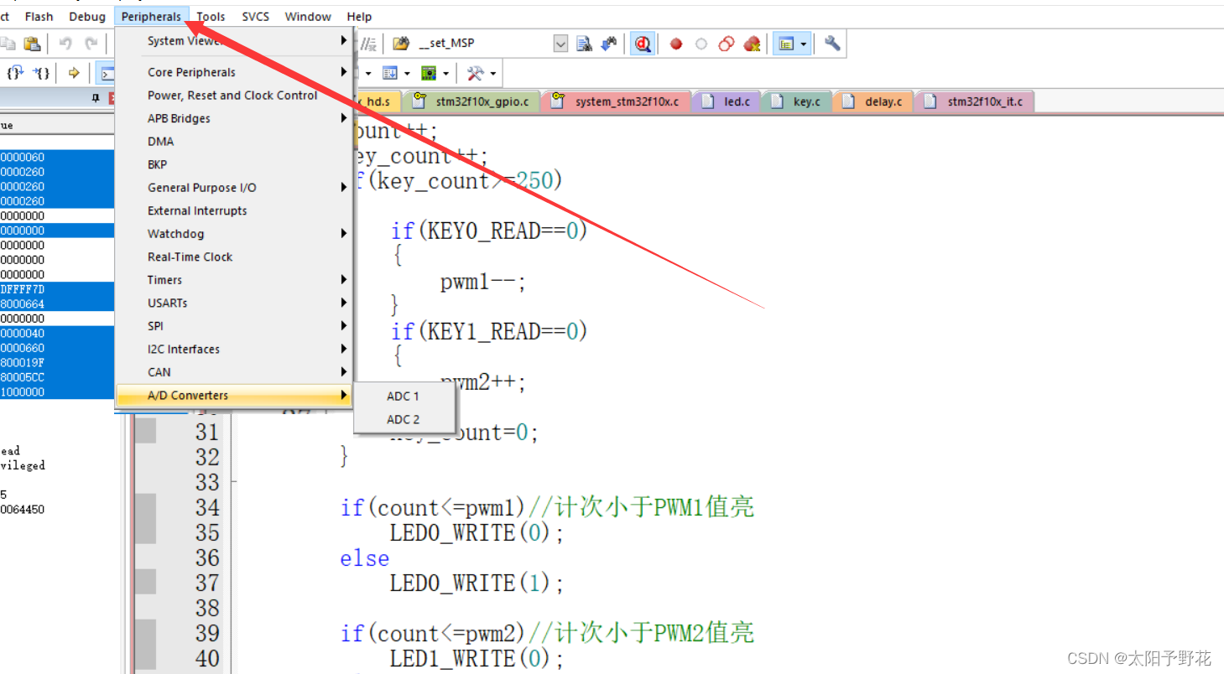Click the Step Over debug icon
Image resolution: width=1224 pixels, height=674 pixels.
(x=17, y=73)
